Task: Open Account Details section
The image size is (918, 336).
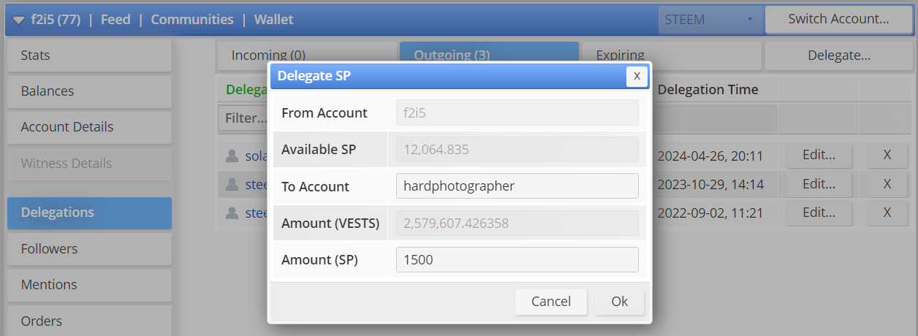Action: pos(89,127)
